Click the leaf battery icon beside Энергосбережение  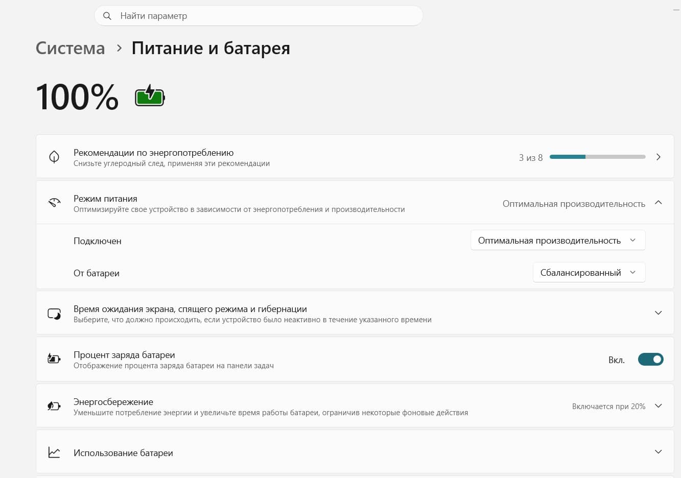coord(54,406)
